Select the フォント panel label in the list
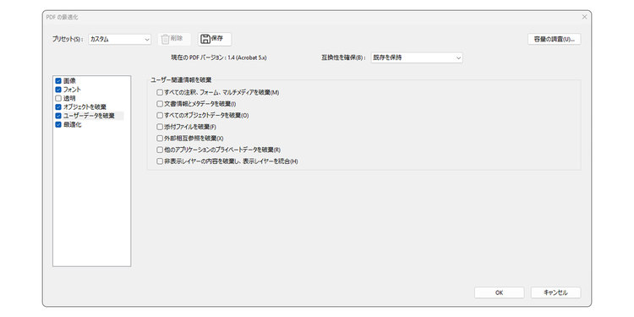Screen dimensions: 634x317 tap(72, 90)
